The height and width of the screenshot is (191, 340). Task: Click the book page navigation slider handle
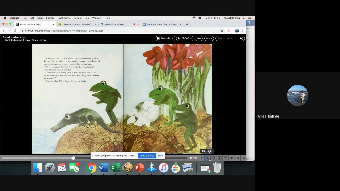pos(73,158)
